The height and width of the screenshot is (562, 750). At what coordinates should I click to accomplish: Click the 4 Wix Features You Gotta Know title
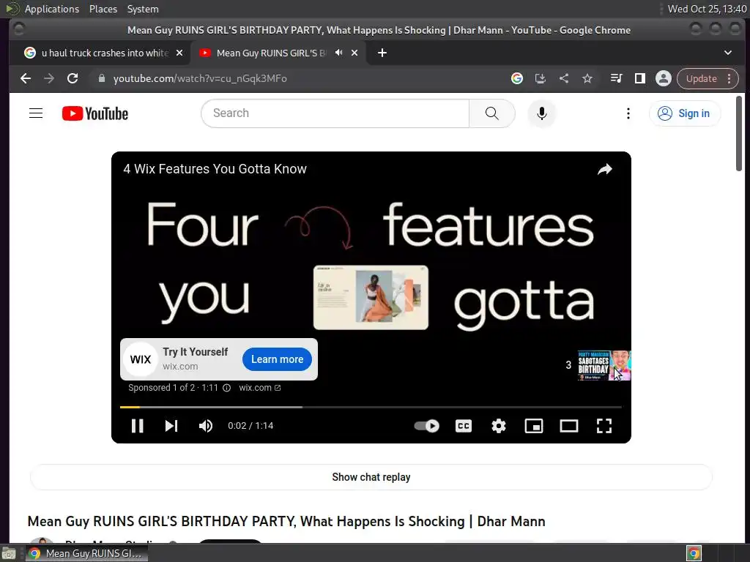215,169
